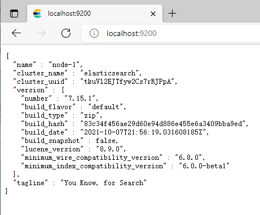The width and height of the screenshot is (260, 215).
Task: Click the "minimum_wire_compatibility_version" key text
Action: pyautogui.click(x=91, y=158)
